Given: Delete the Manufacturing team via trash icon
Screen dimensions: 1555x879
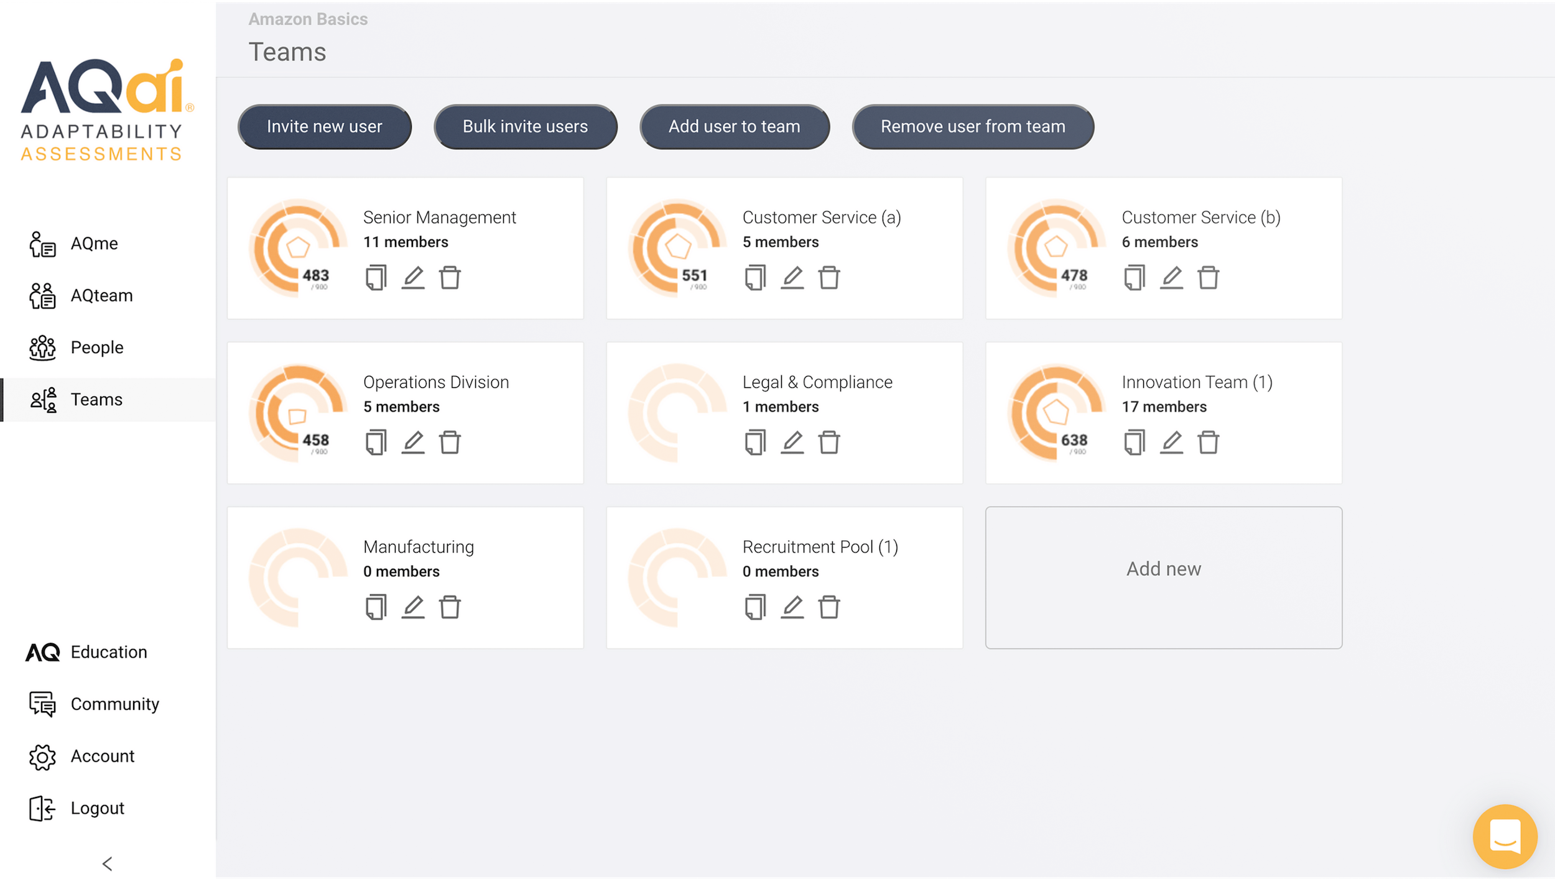Looking at the screenshot, I should click(450, 607).
